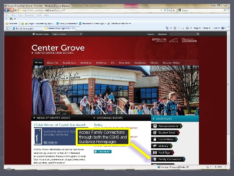
Task: Open the Page menu dropdown
Action: click(197, 28)
